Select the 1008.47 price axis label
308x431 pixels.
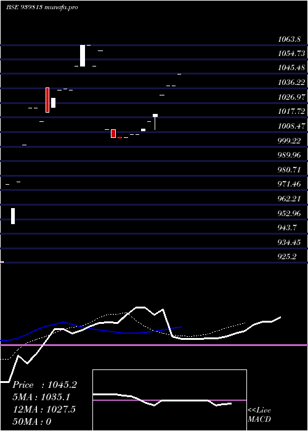click(x=291, y=126)
